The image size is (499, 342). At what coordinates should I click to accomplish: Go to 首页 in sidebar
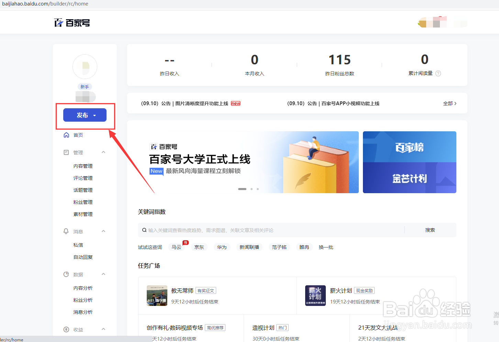(x=78, y=135)
